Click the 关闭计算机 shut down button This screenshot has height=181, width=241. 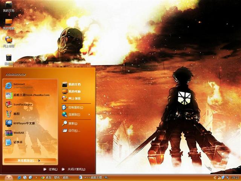[x=73, y=169]
